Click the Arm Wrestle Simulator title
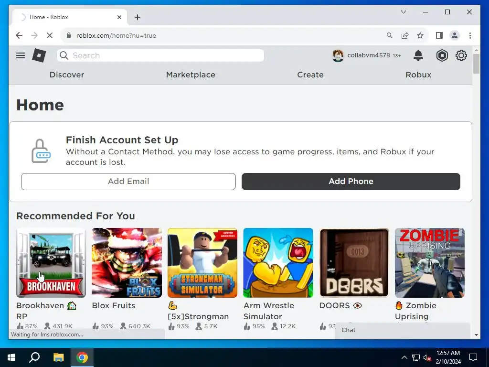489x367 pixels. [x=268, y=311]
